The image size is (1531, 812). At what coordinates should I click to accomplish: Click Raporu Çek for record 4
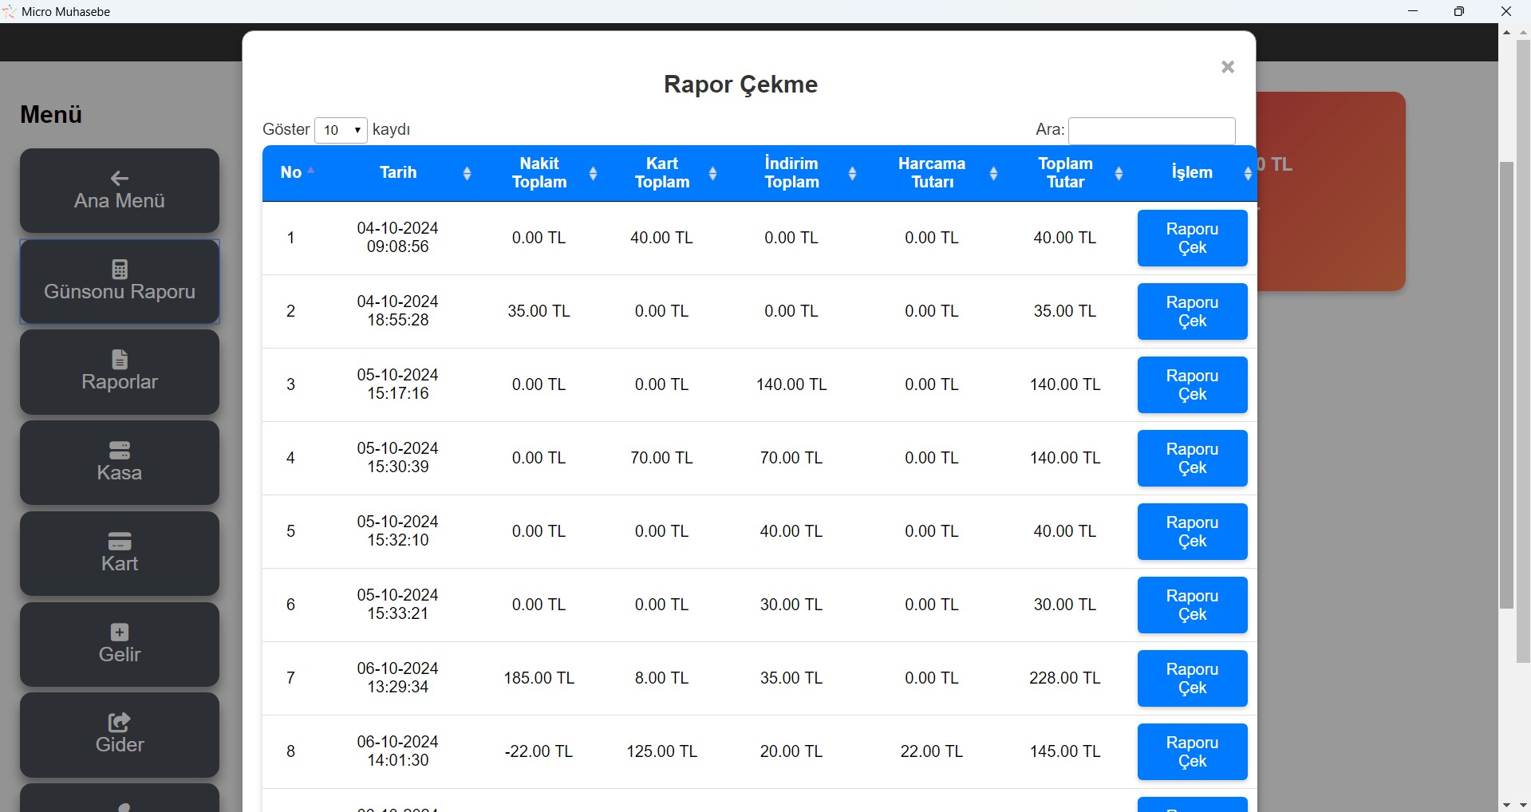point(1192,459)
